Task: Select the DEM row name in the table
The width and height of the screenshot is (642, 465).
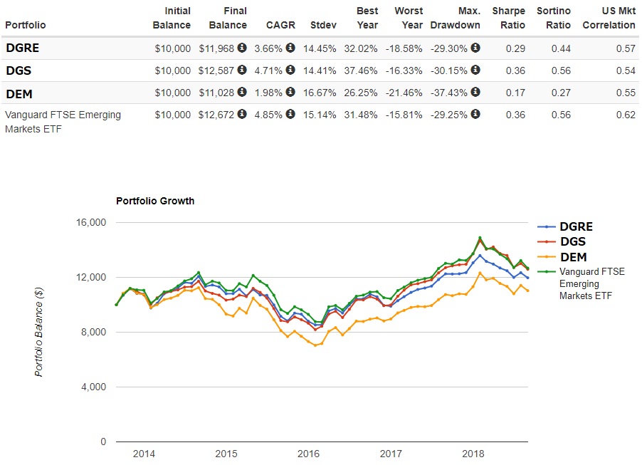Action: 19,93
